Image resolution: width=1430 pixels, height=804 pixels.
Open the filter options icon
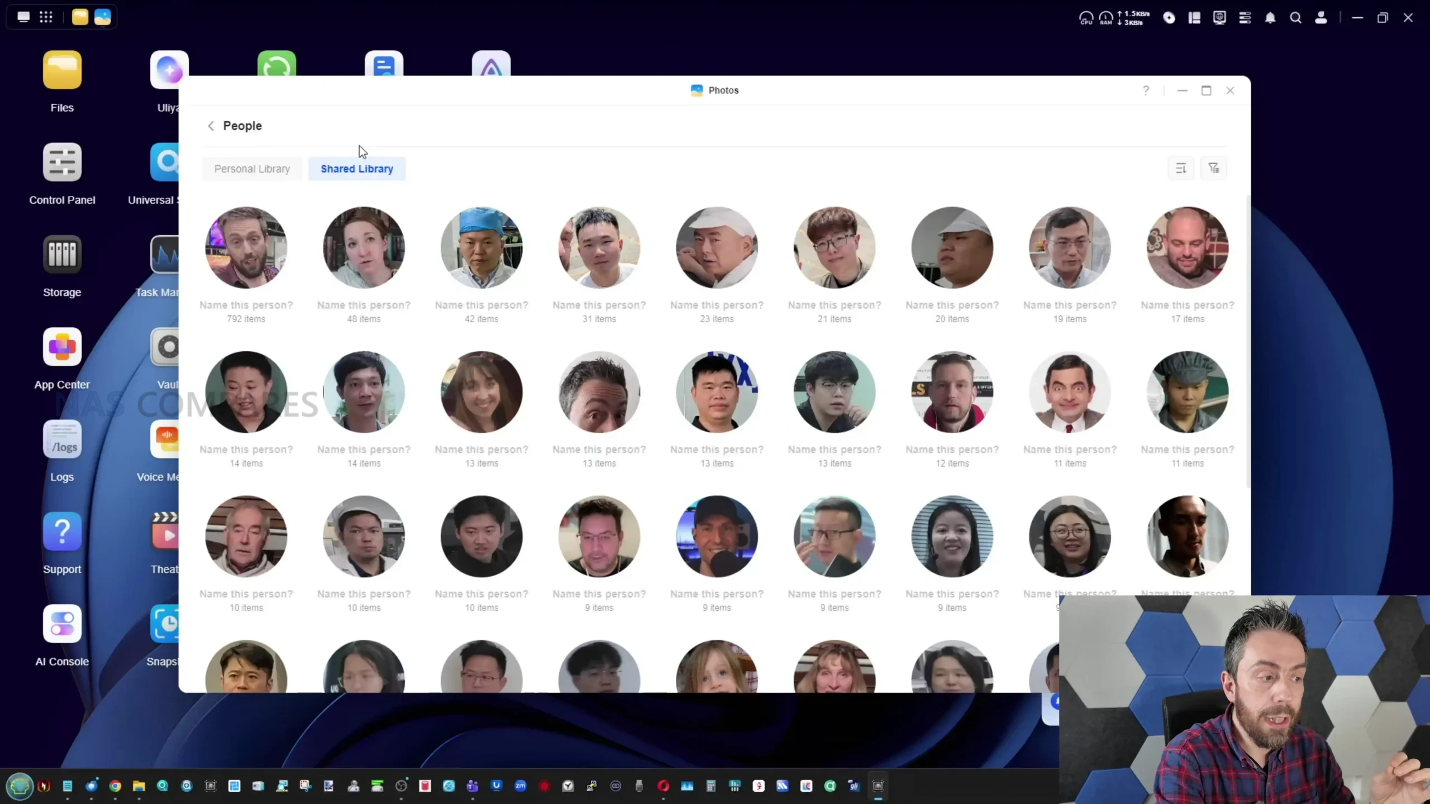tap(1214, 168)
